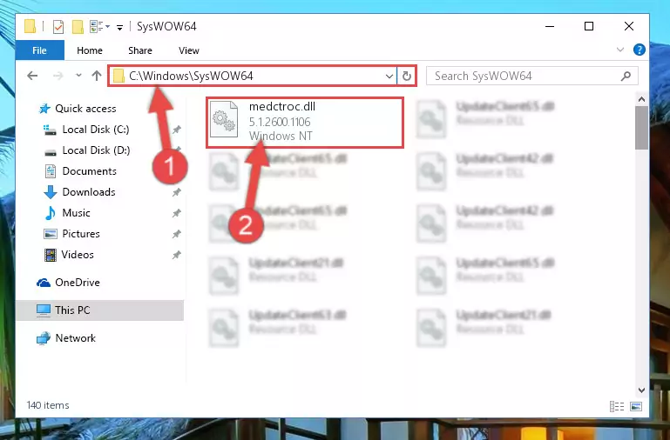This screenshot has height=440, width=670.
Task: Switch to large icons view in status bar
Action: point(636,406)
